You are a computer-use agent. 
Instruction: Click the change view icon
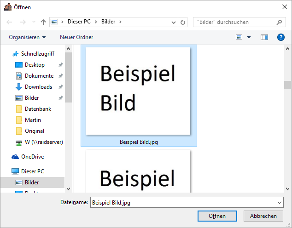click(x=239, y=37)
